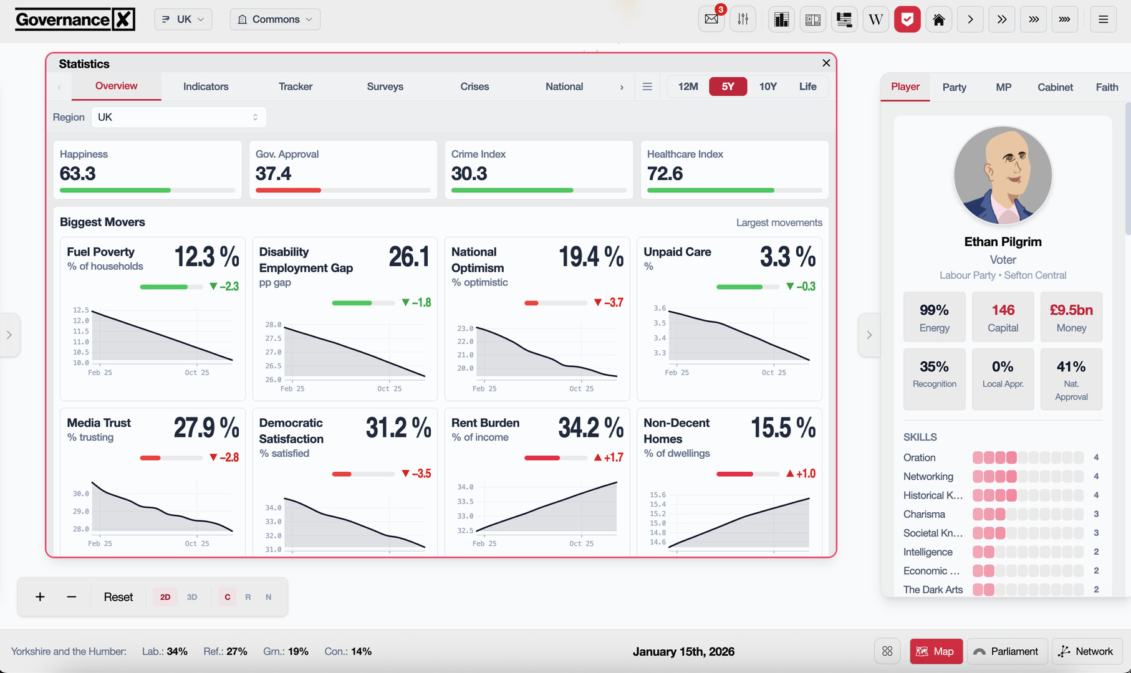Open the mail inbox with 3 notifications
Image resolution: width=1131 pixels, height=673 pixels.
click(x=711, y=19)
